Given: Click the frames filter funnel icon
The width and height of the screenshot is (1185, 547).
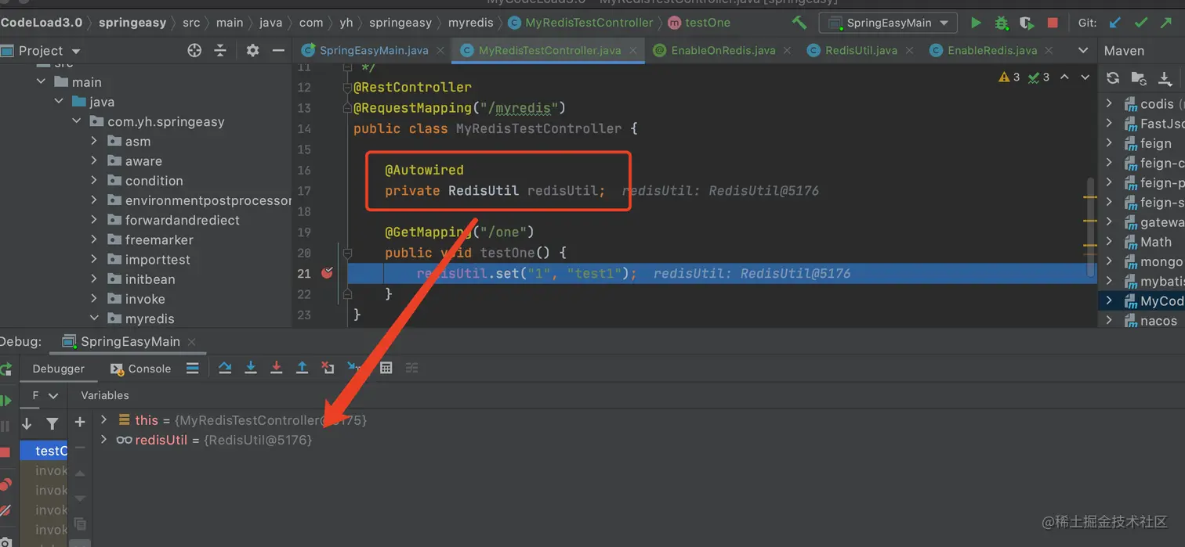Looking at the screenshot, I should [x=53, y=423].
